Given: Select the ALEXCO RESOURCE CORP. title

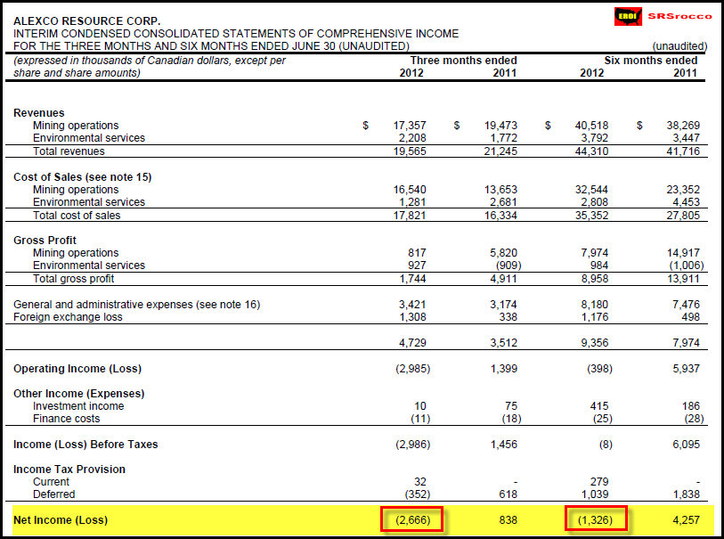Looking at the screenshot, I should [86, 21].
